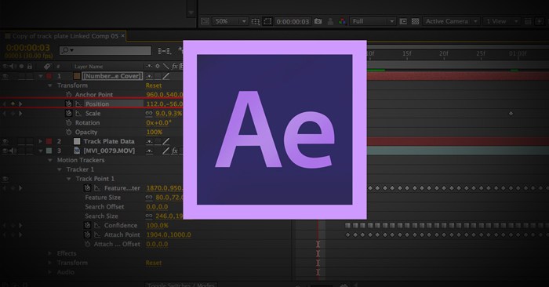Viewport: 549px width, 287px height.
Task: Toggle the Attach Point stopwatch
Action: coord(88,234)
